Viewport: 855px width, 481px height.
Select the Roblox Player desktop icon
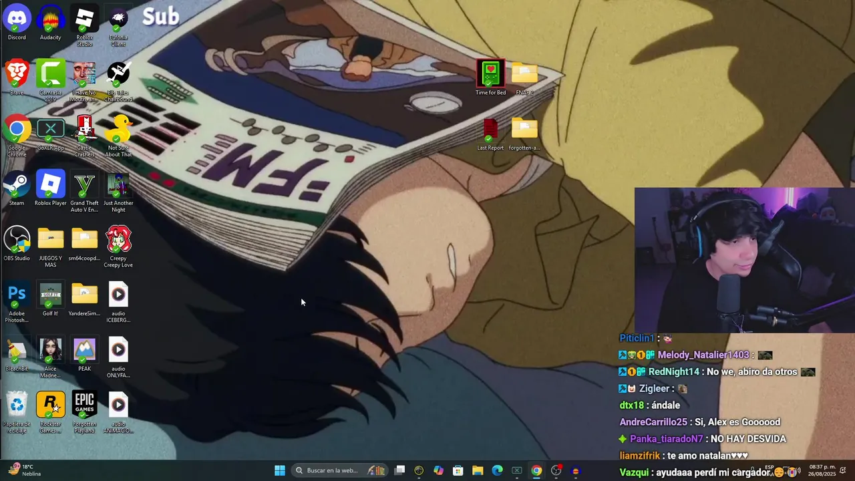(x=51, y=188)
